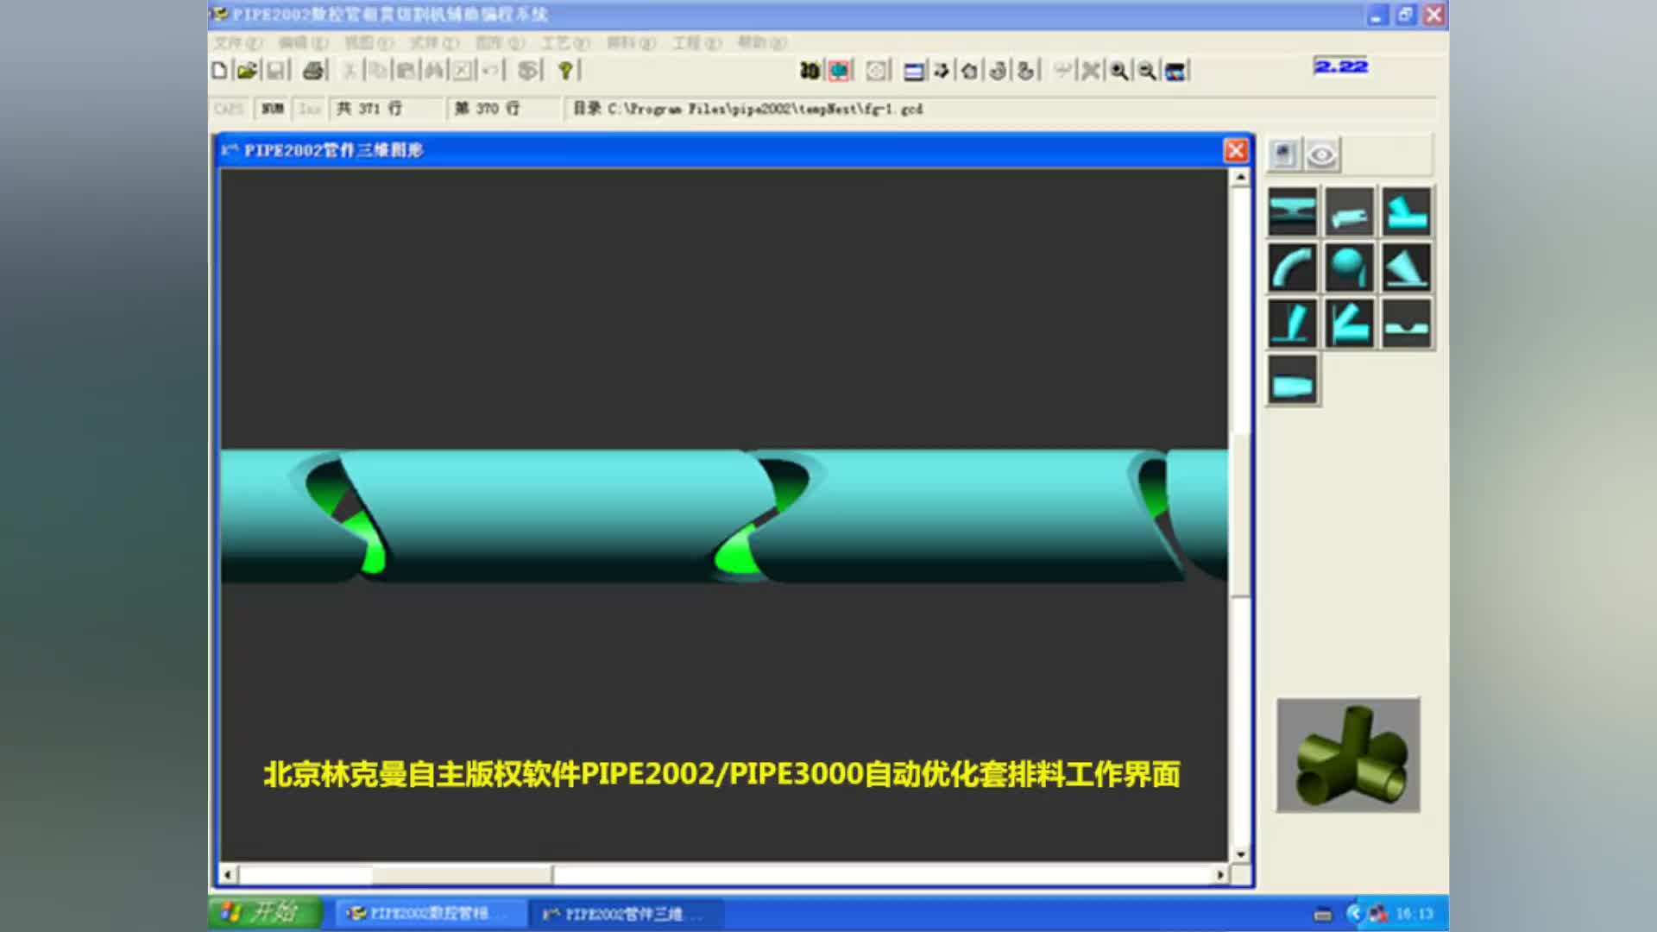Select the curved elbow pipe template
Image resolution: width=1657 pixels, height=932 pixels.
coord(1292,268)
